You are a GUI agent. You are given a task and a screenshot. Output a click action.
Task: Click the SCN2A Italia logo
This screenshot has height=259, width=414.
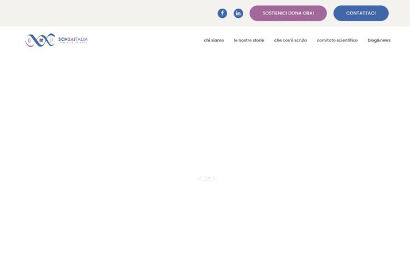(x=56, y=40)
